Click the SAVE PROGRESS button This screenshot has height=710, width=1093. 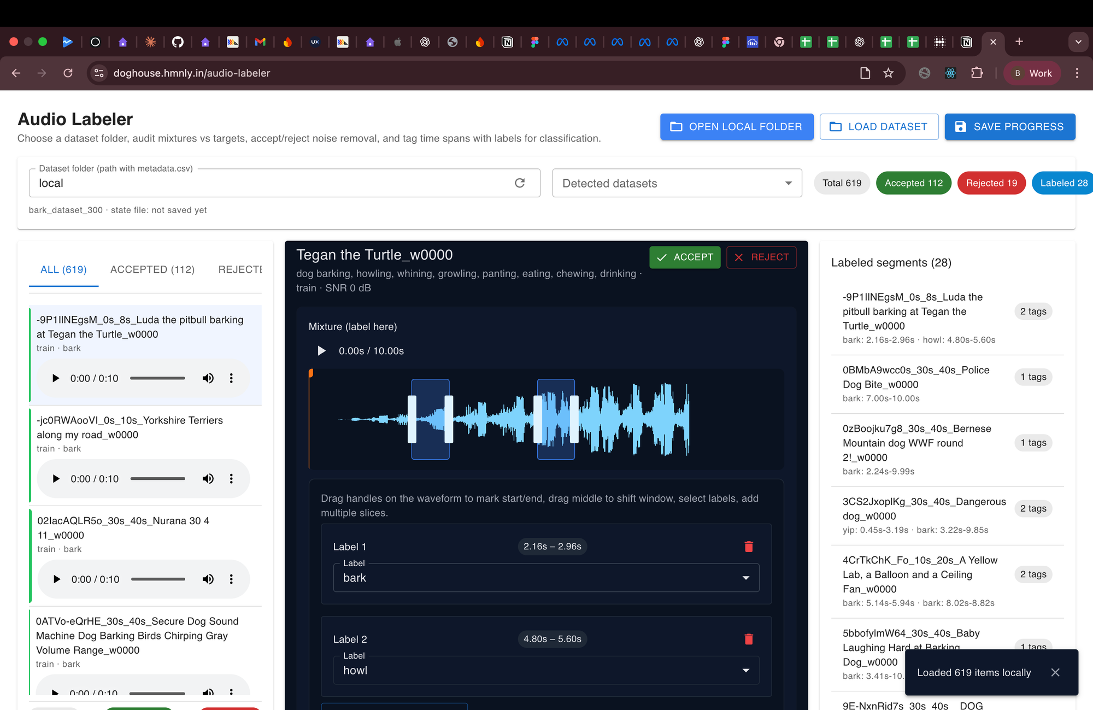pyautogui.click(x=1009, y=127)
